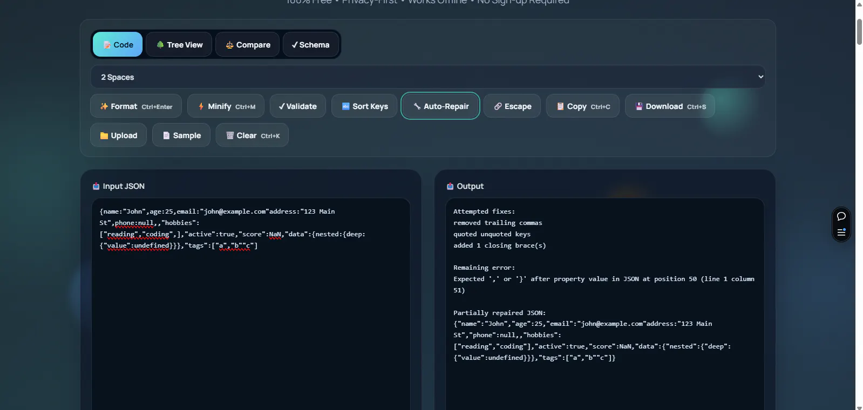The width and height of the screenshot is (863, 410).
Task: Click the floppy disk icon on Download
Action: (x=639, y=106)
